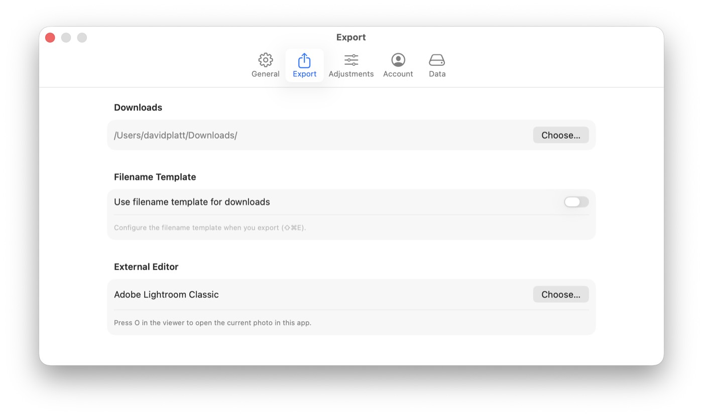
Task: Click 'Use filename template for downloads' label
Action: coord(192,202)
